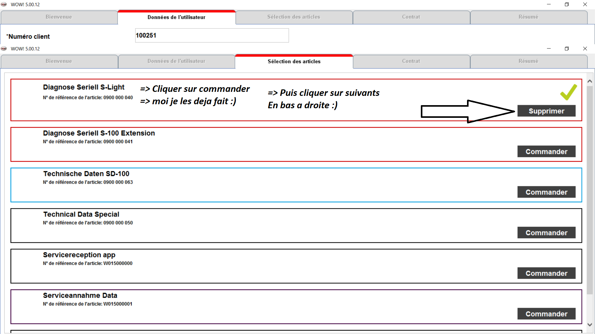Click the Diagnose Seriell S-Light title
Viewport: 595px width, 334px height.
84,87
